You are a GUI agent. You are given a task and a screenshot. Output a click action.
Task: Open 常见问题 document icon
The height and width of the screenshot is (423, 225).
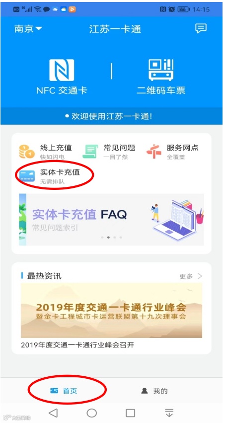90,151
